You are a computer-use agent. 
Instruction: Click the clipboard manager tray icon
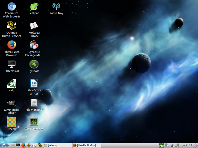(x=167, y=146)
